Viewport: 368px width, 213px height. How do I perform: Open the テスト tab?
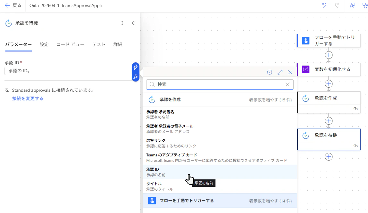coord(99,44)
